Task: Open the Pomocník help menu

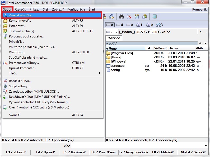Action: click(x=199, y=9)
